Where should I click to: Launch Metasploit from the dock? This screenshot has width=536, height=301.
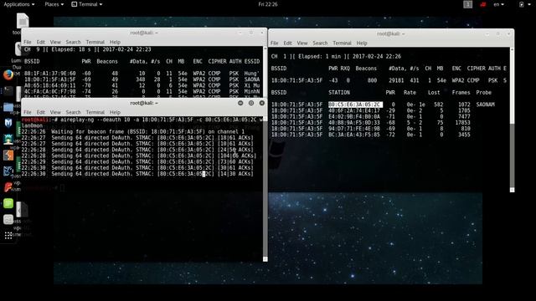tap(8, 123)
